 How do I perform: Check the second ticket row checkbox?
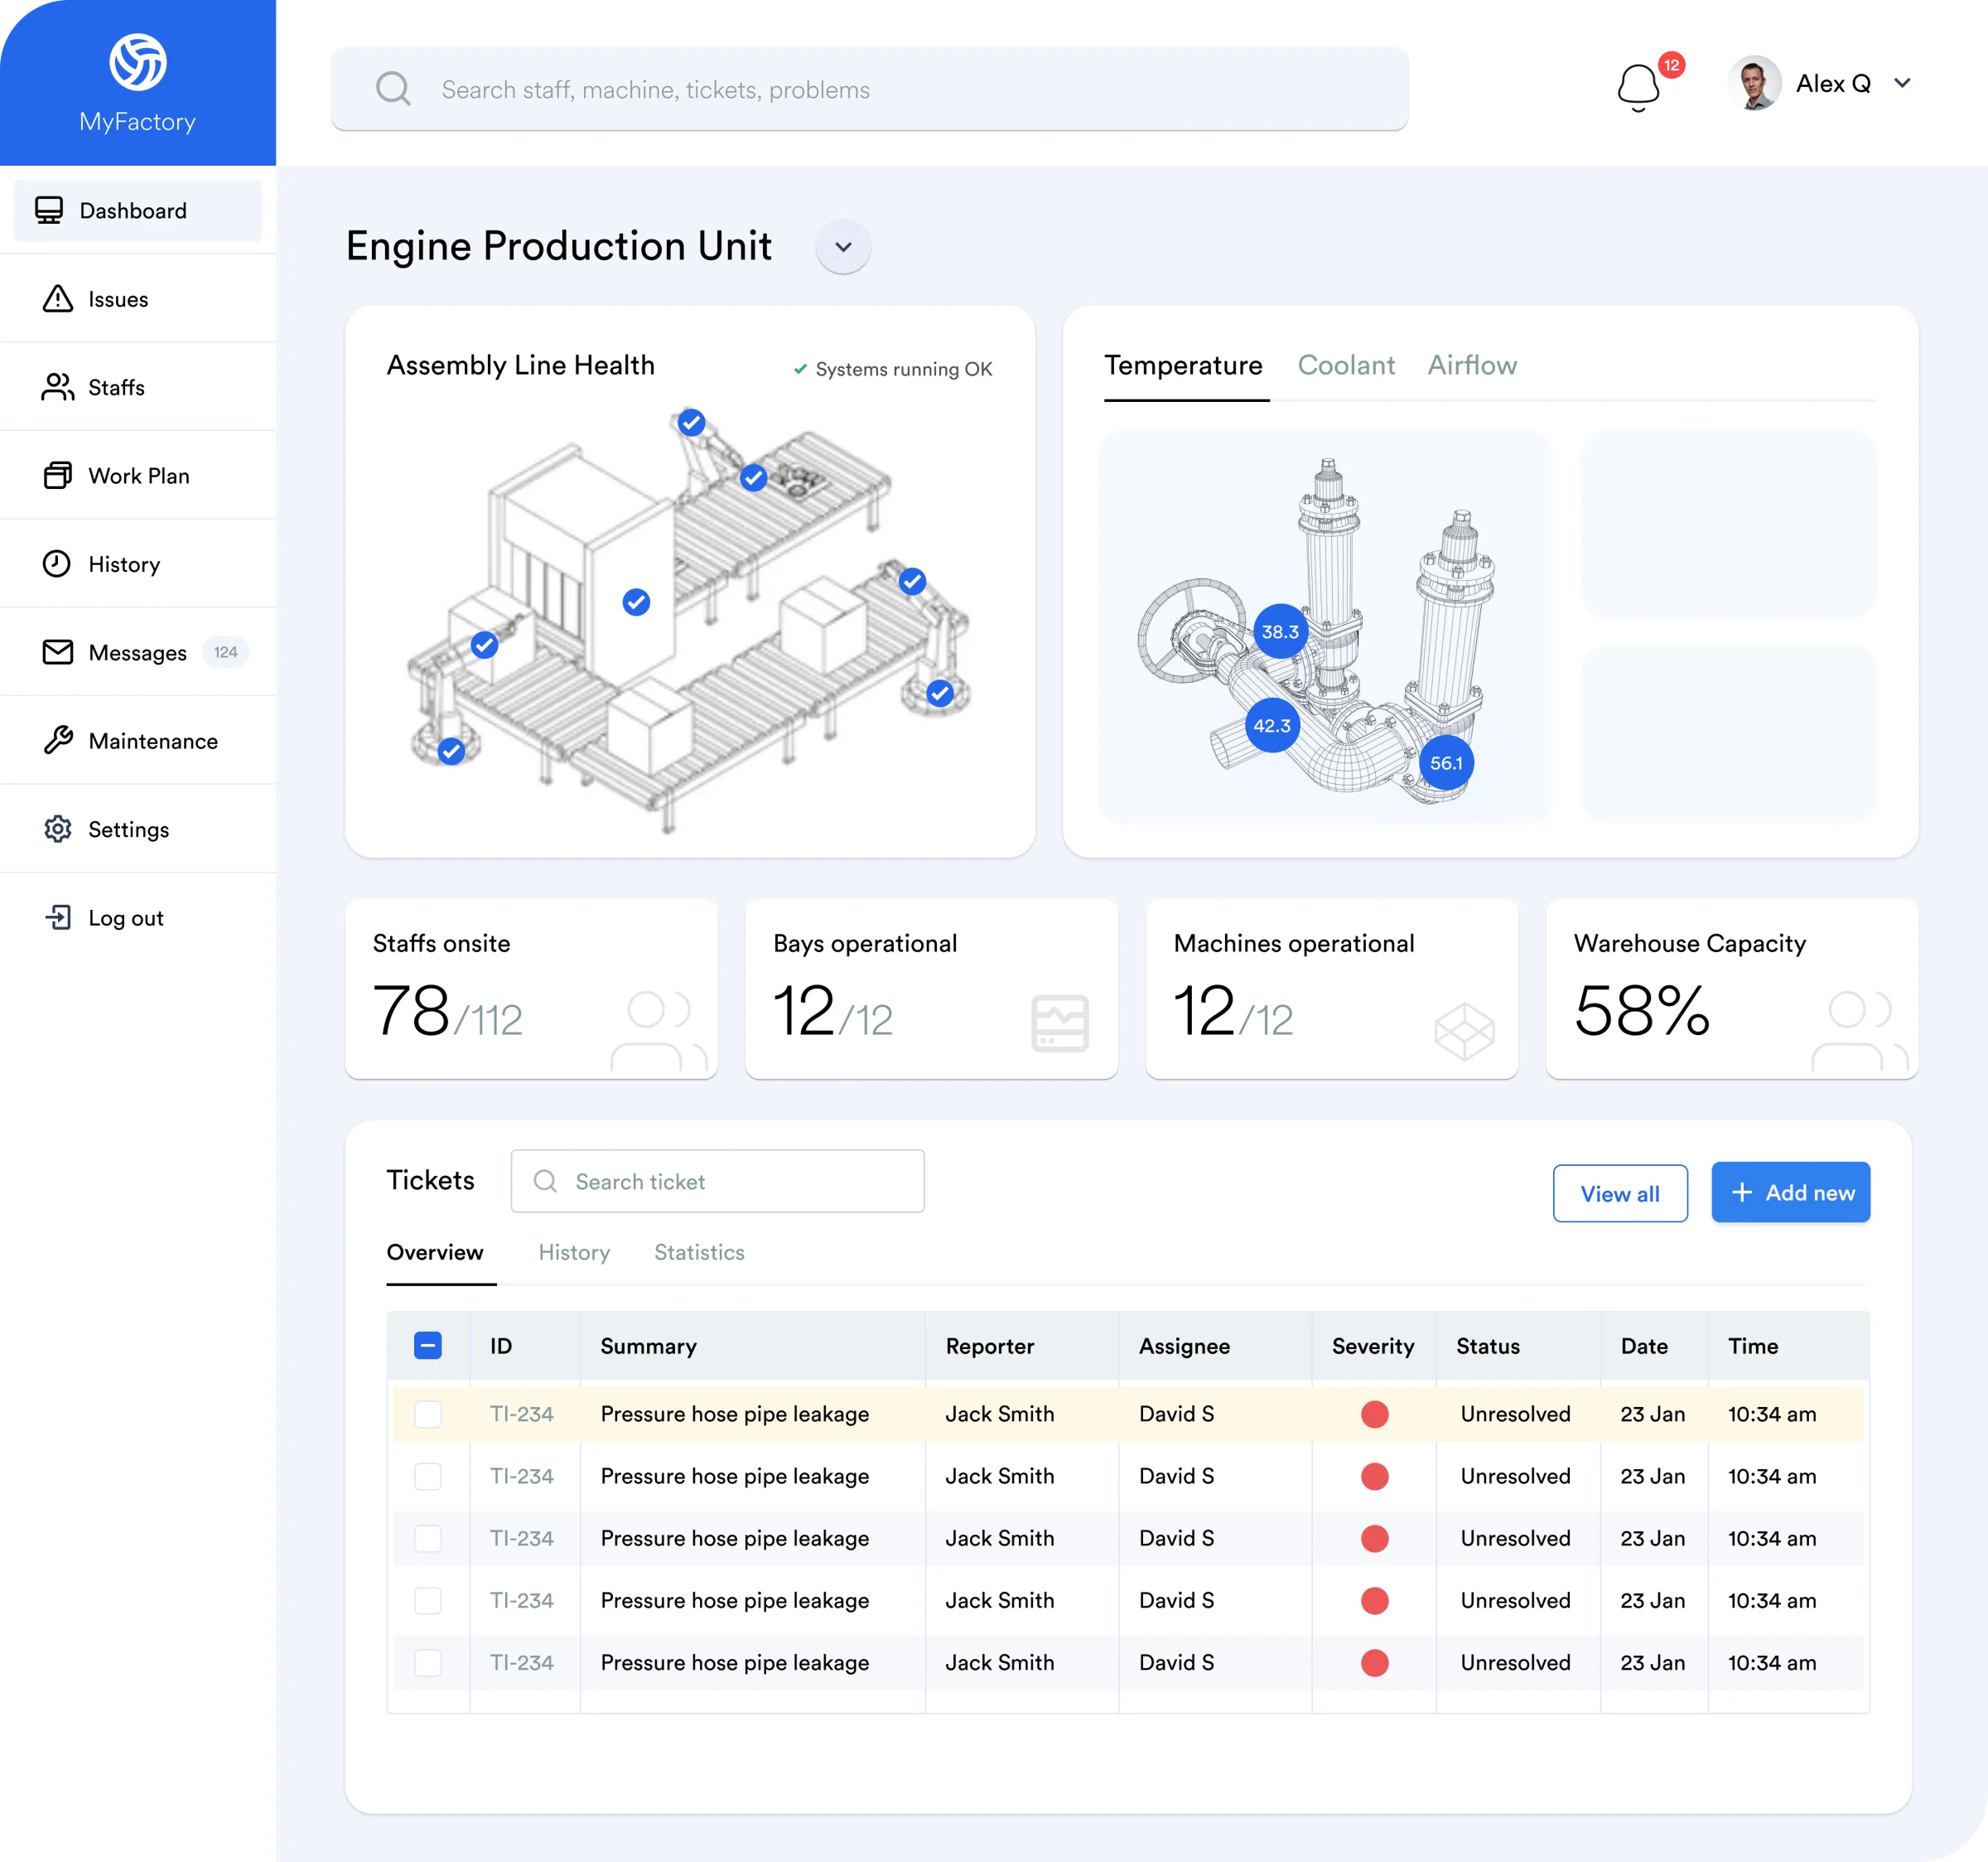(428, 1476)
